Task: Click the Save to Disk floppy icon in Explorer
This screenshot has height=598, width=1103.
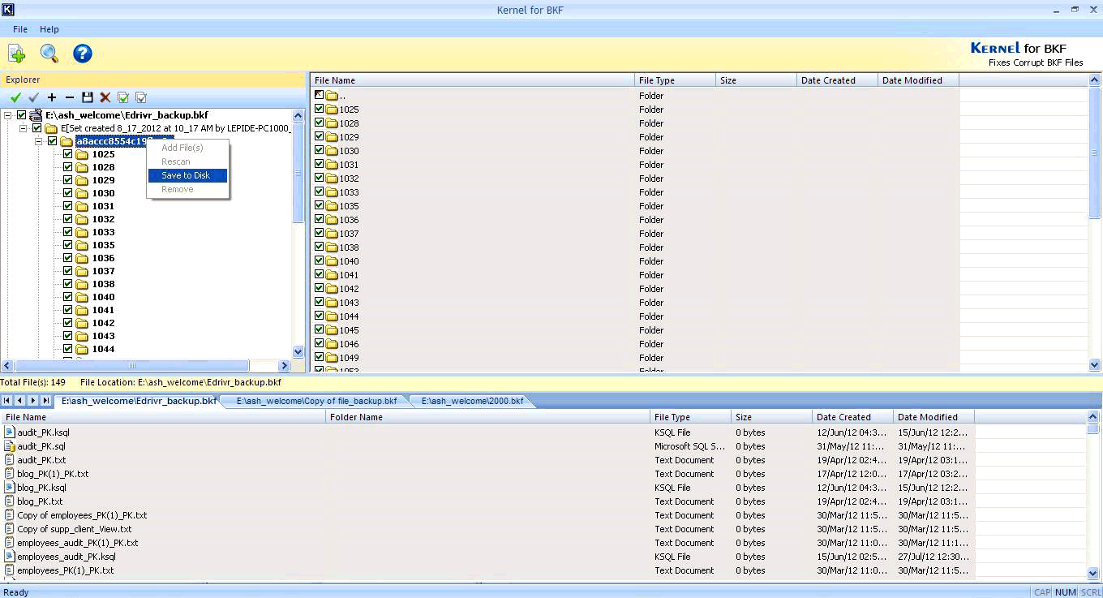Action: coord(88,97)
